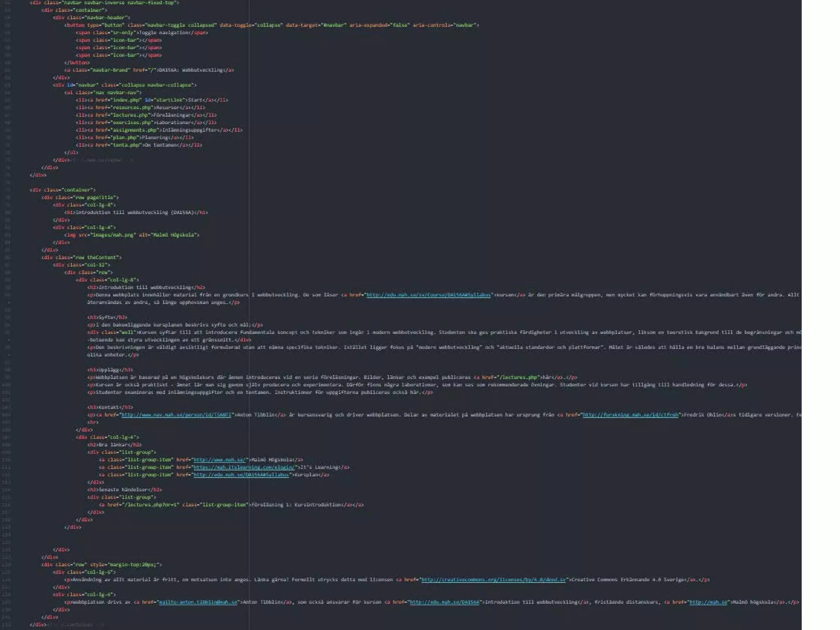Click the nav.mah.se person TSANTI link
Screen dimensions: 840x630
tap(176, 415)
